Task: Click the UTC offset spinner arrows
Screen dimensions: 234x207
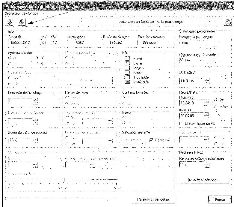Action: 207,81
